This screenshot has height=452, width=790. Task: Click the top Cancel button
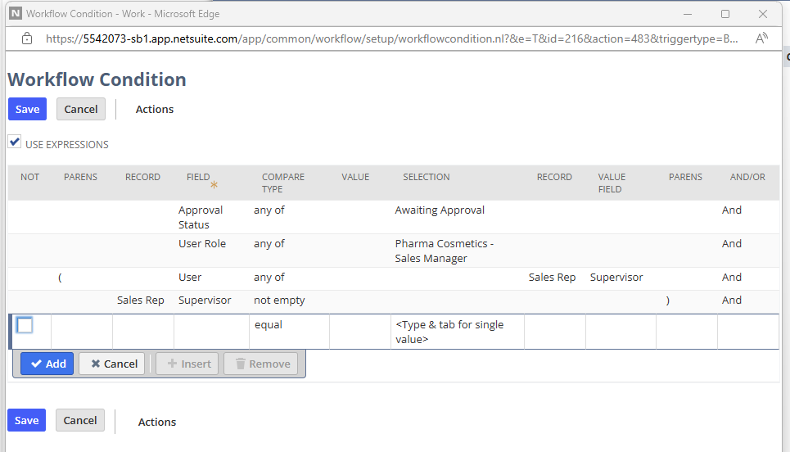(x=81, y=109)
